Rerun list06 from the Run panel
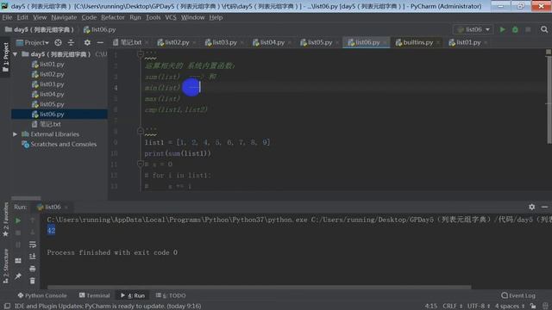This screenshot has height=310, width=552. click(18, 220)
